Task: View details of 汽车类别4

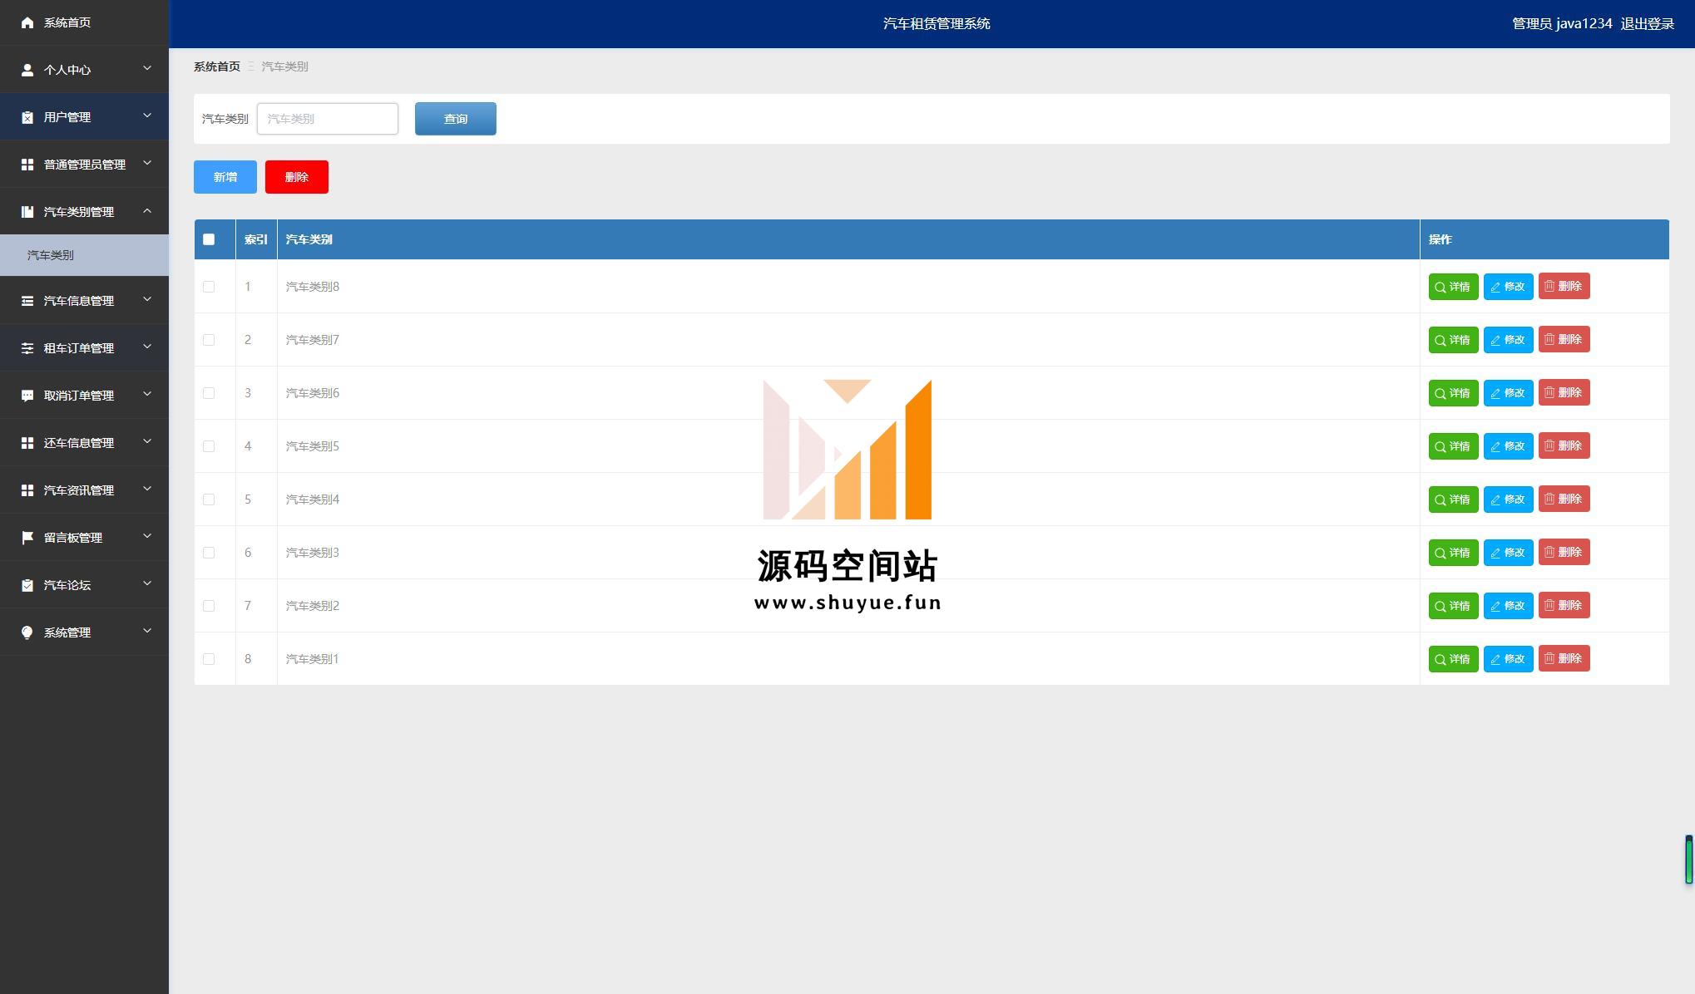Action: tap(1453, 499)
